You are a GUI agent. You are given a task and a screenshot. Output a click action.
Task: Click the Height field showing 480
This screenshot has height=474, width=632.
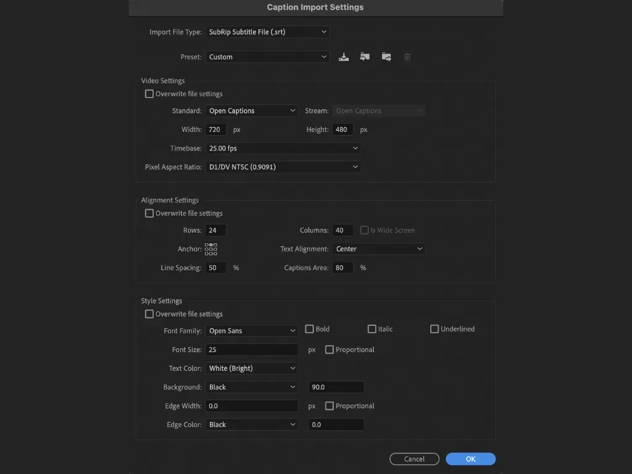343,130
